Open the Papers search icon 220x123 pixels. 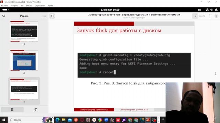pyautogui.click(x=4, y=16)
